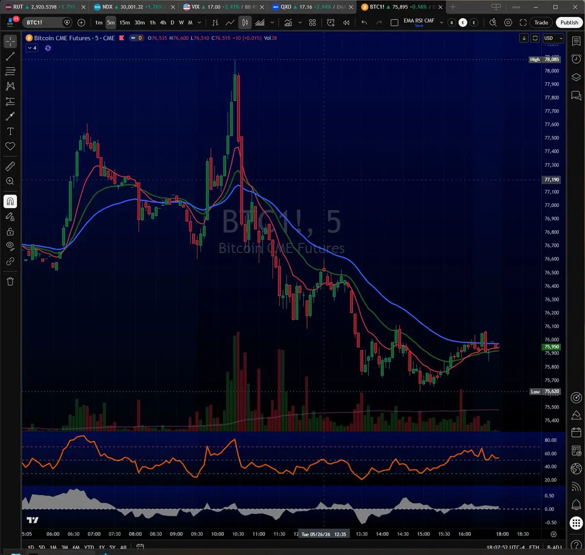Open the Fibonacci and Gann tools group
This screenshot has height=555, width=585.
[x=10, y=71]
